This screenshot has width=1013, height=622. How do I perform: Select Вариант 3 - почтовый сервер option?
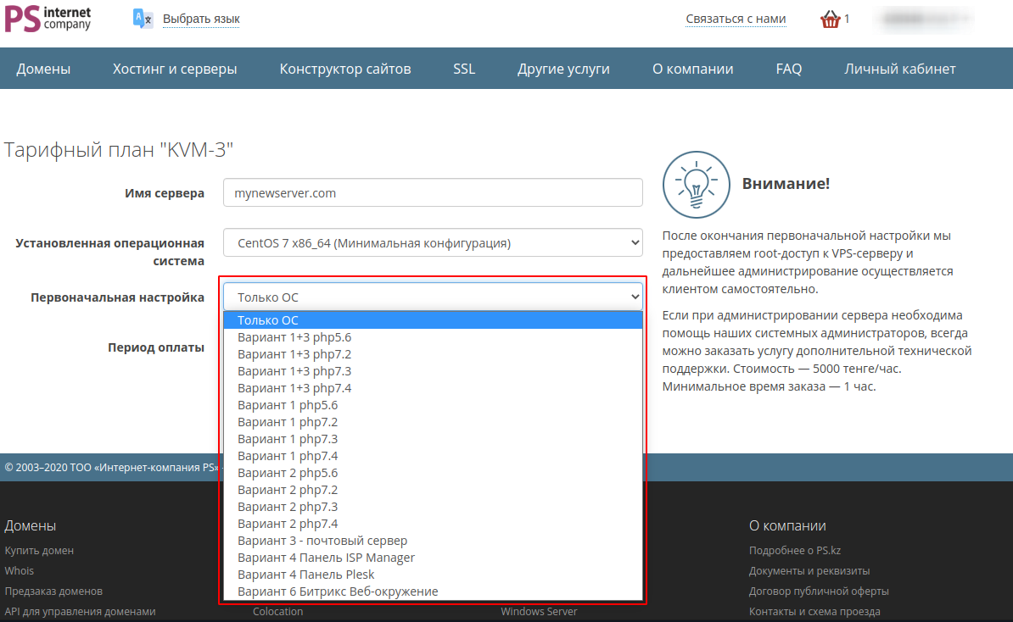click(x=433, y=541)
